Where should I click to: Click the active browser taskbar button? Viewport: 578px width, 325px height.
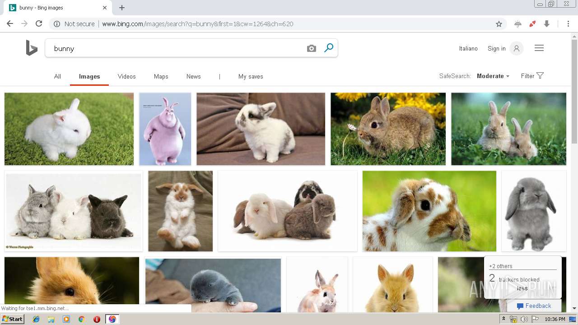click(x=112, y=319)
